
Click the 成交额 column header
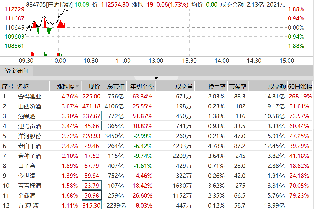click(268, 86)
